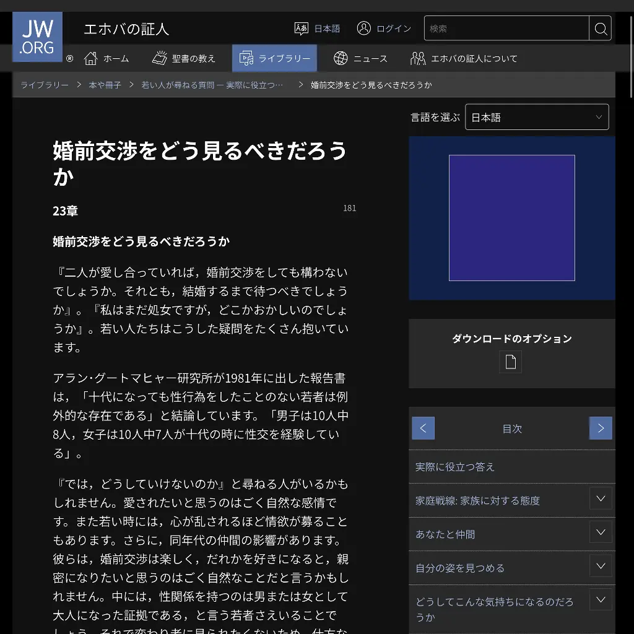Expand the 自分の姿を見つめる section
634x634 pixels.
[600, 565]
